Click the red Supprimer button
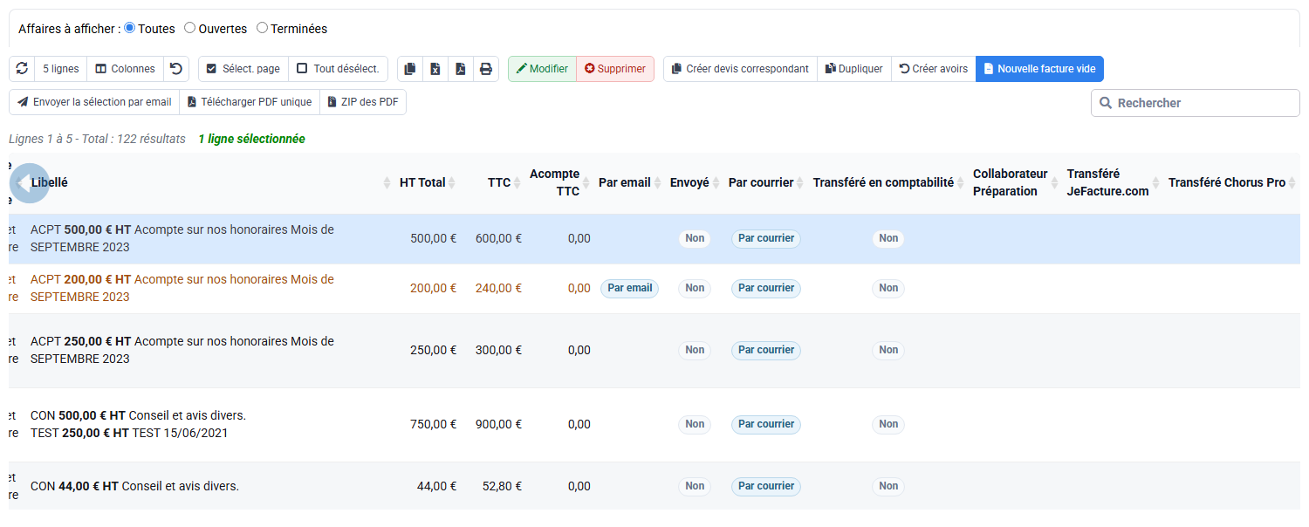 point(615,69)
